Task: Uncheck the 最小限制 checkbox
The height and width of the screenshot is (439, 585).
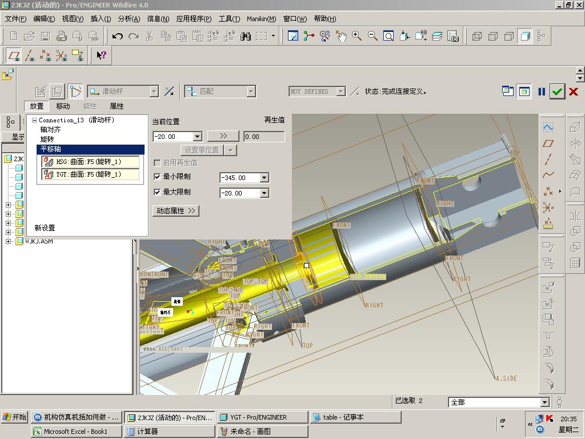Action: pyautogui.click(x=158, y=177)
